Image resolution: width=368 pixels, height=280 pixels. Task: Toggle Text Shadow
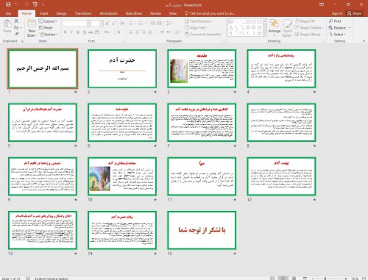(x=84, y=32)
